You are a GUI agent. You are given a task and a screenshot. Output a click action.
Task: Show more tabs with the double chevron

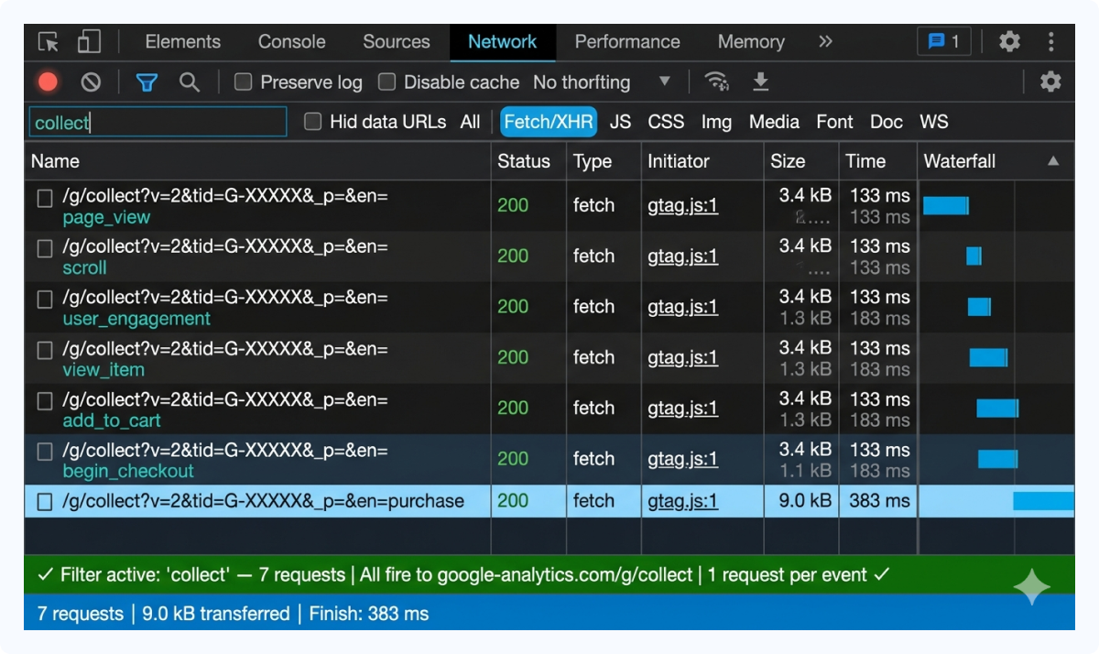tap(825, 41)
